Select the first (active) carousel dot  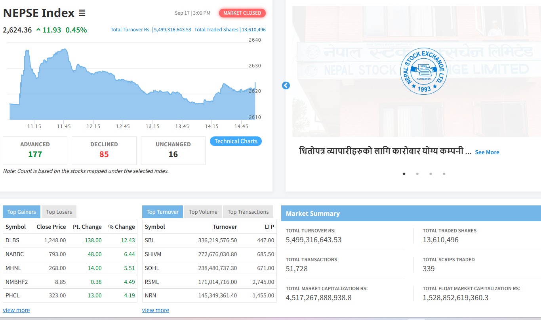tap(404, 174)
